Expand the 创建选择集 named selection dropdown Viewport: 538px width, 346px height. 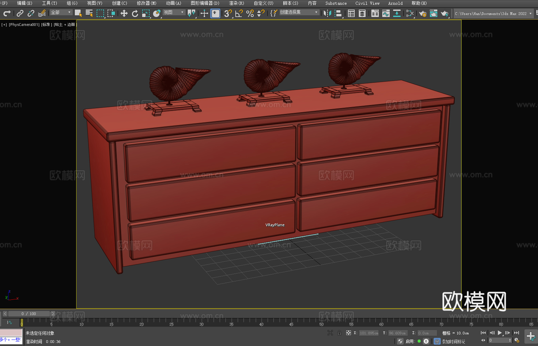coord(299,12)
